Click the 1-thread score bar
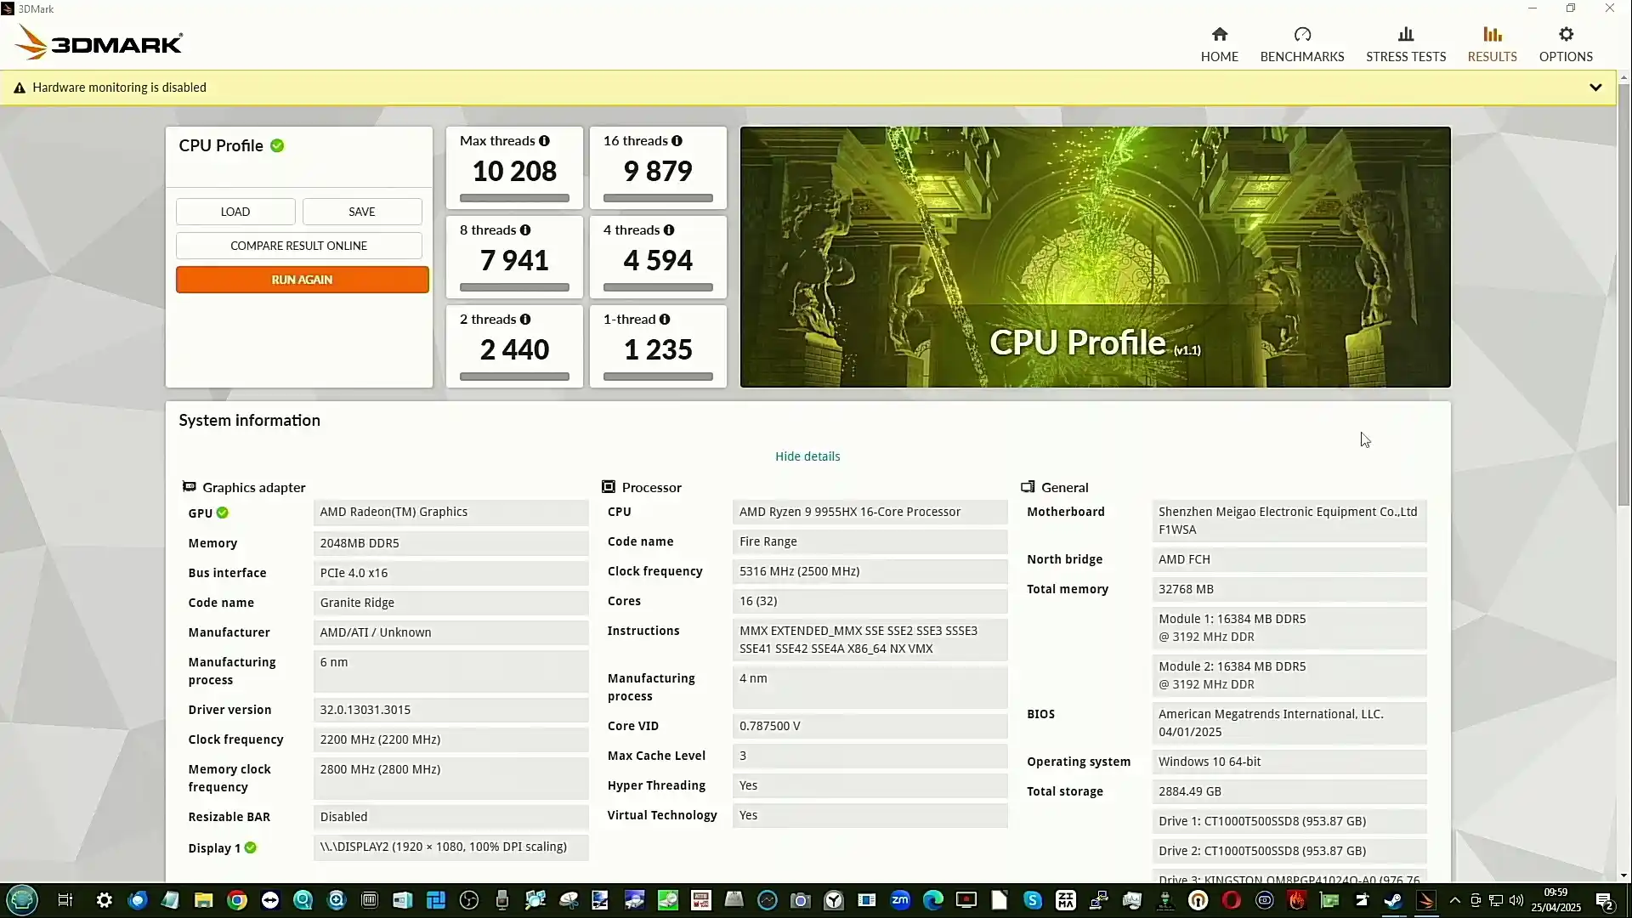 click(658, 377)
